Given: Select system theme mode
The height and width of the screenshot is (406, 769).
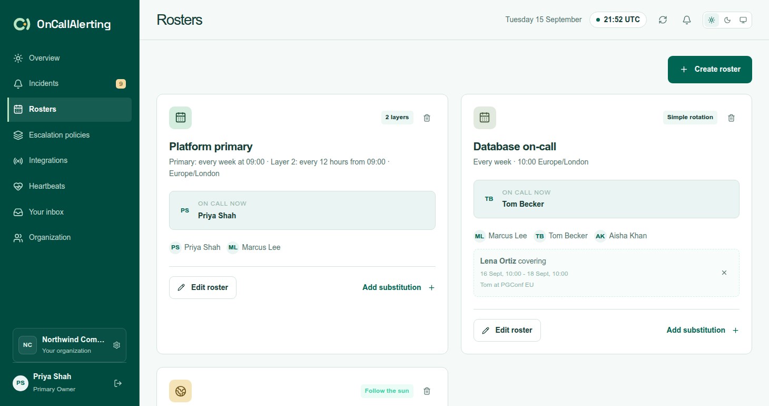Looking at the screenshot, I should pyautogui.click(x=743, y=20).
